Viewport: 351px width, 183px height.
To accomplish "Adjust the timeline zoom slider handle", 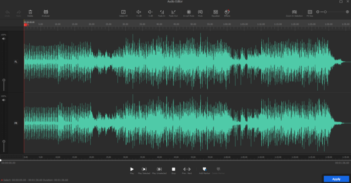I will point(325,12).
